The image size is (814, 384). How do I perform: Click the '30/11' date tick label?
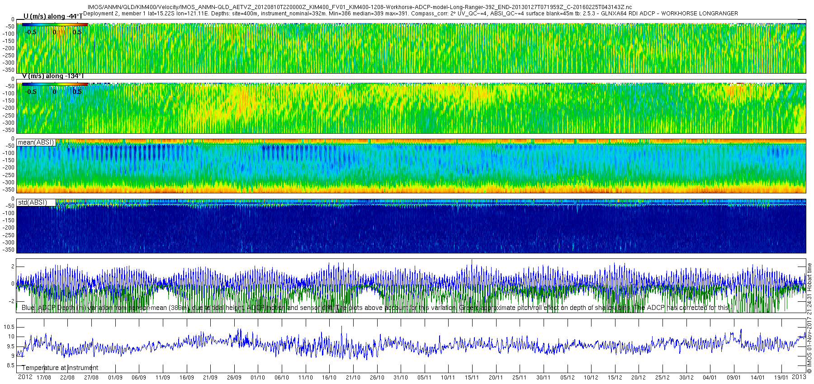pyautogui.click(x=544, y=378)
